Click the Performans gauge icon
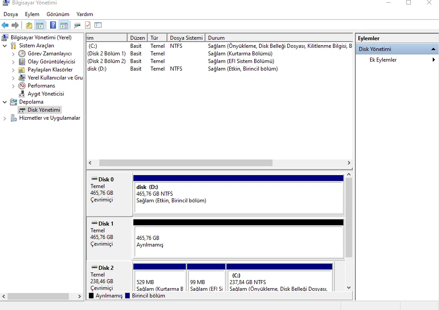This screenshot has height=310, width=439. pos(22,86)
